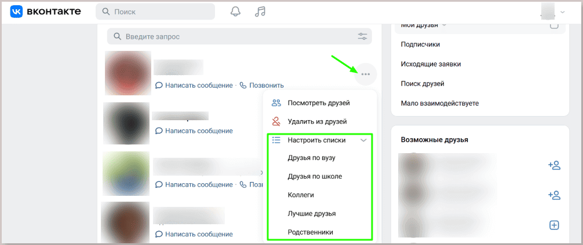Click the profile avatar at top right

(548, 12)
